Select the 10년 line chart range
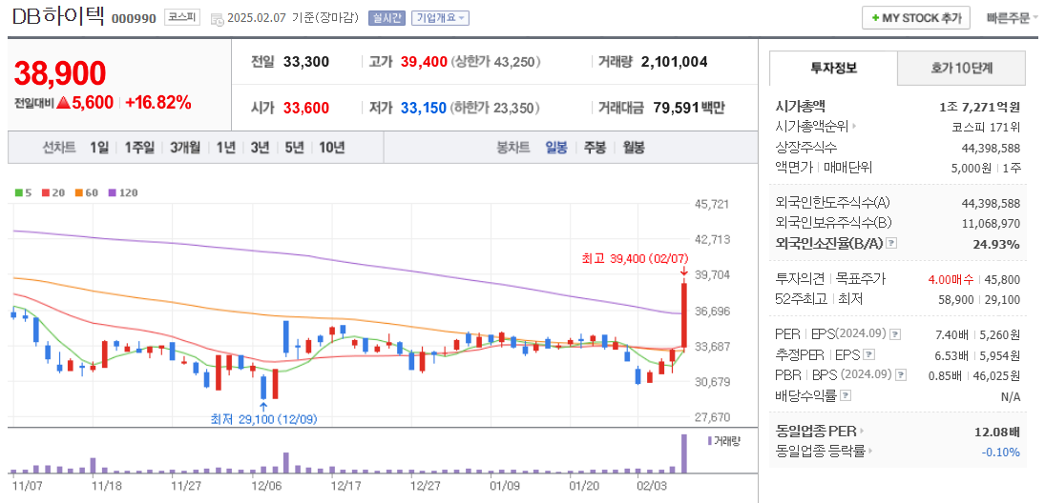The image size is (1045, 503). (331, 148)
